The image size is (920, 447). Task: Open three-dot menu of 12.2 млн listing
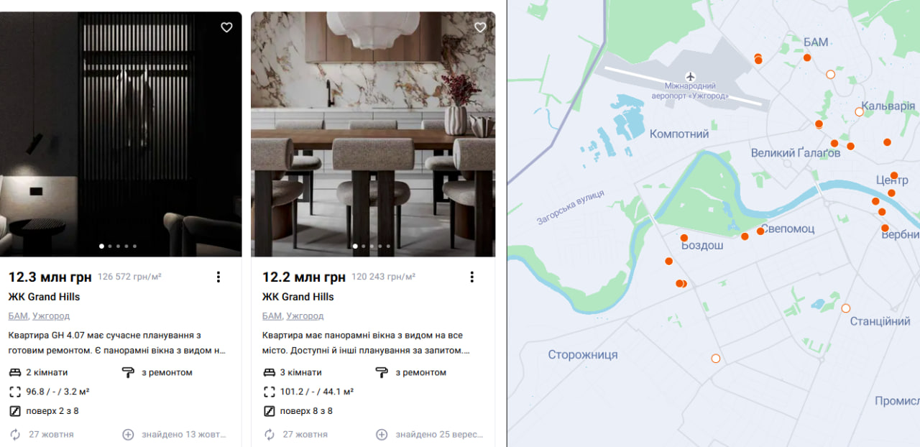[472, 277]
